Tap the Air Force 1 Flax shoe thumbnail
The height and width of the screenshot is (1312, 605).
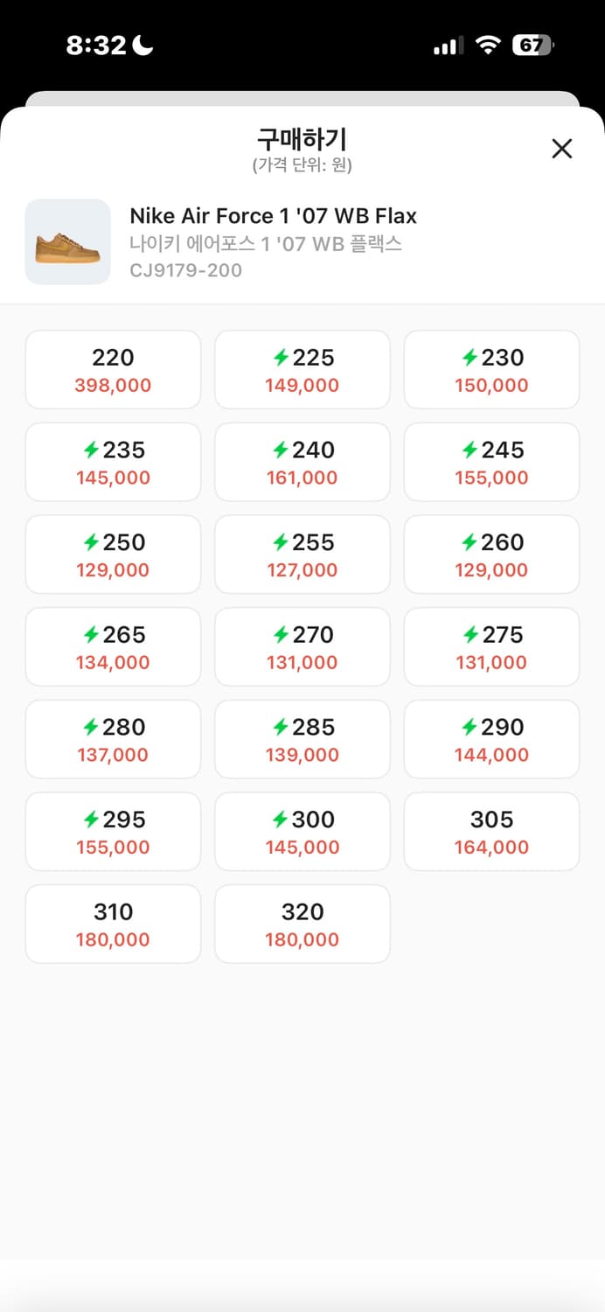point(68,242)
